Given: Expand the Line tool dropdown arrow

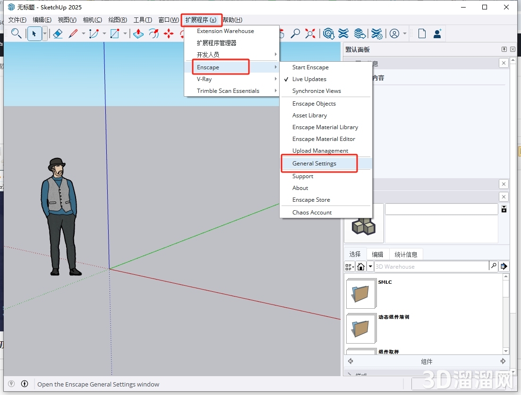Looking at the screenshot, I should coord(84,33).
